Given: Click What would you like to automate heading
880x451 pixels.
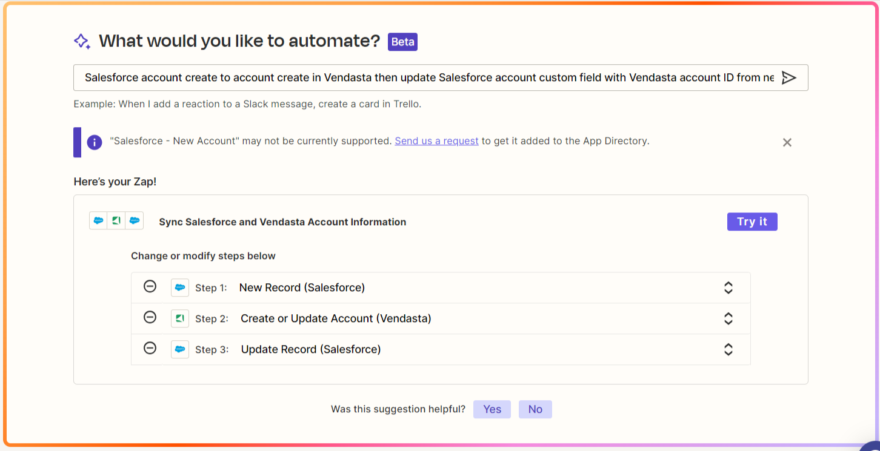Looking at the screenshot, I should (x=239, y=41).
